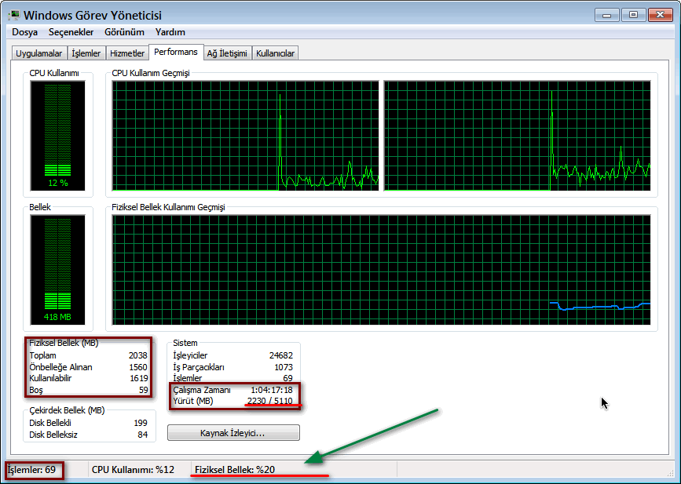Click the Kaynak İzleyici button
Viewport: 681px width, 484px height.
coord(233,433)
